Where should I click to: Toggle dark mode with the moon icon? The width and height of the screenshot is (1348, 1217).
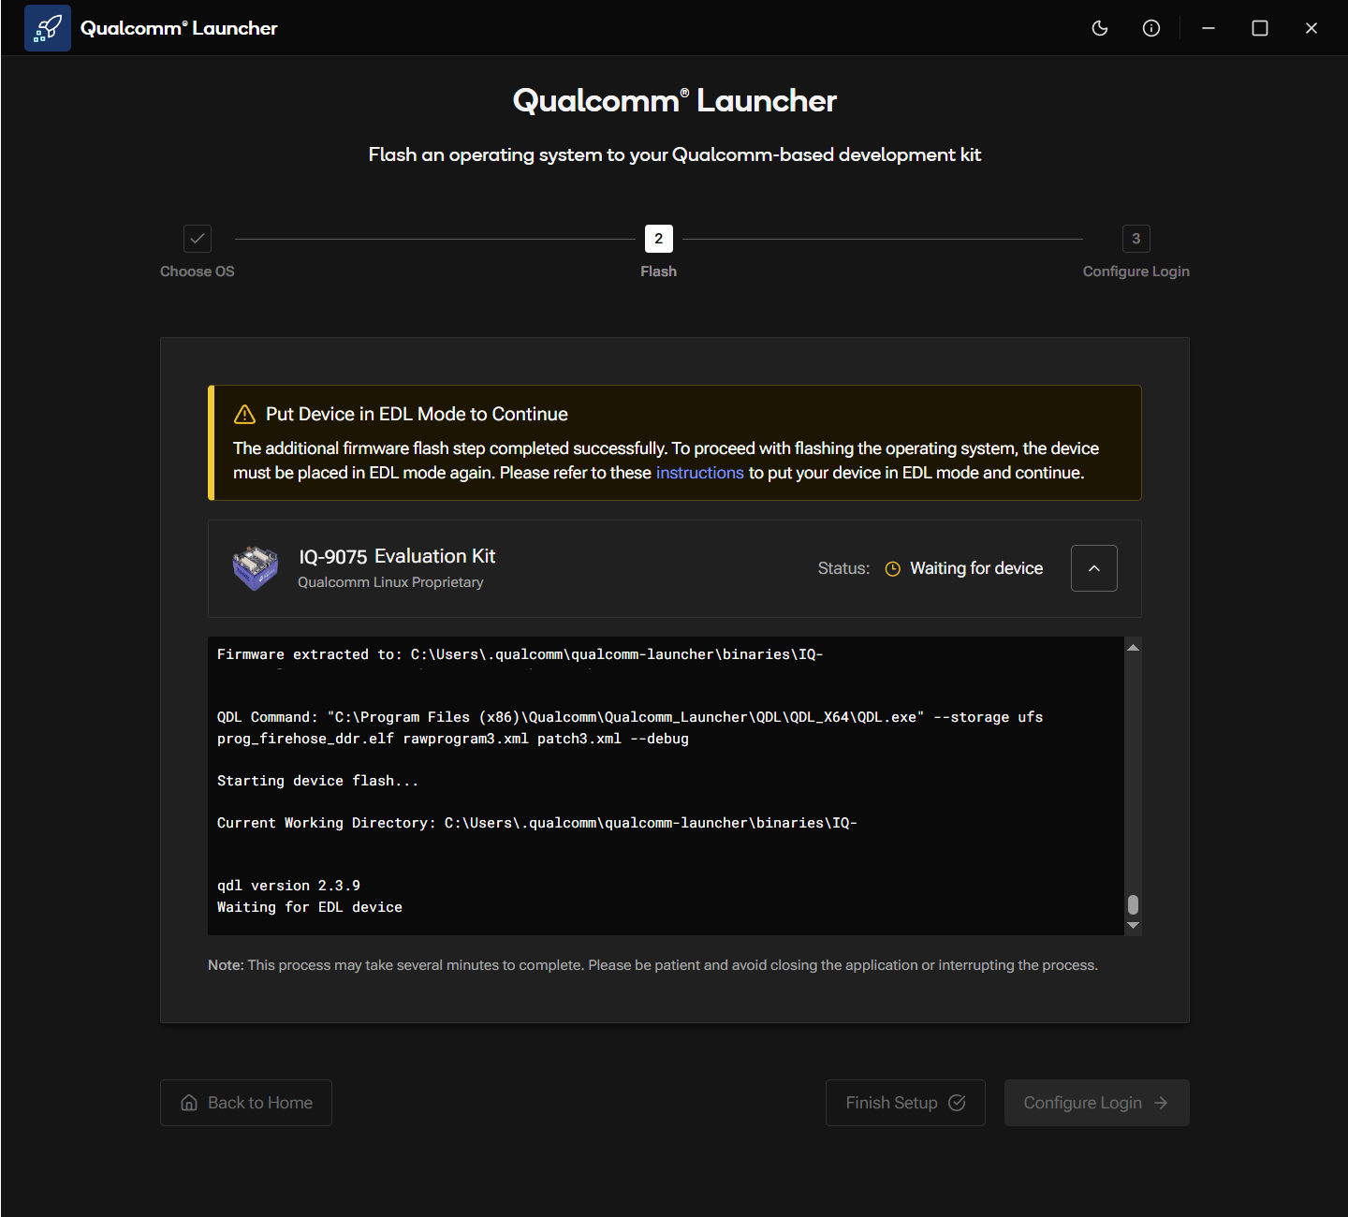[1100, 28]
